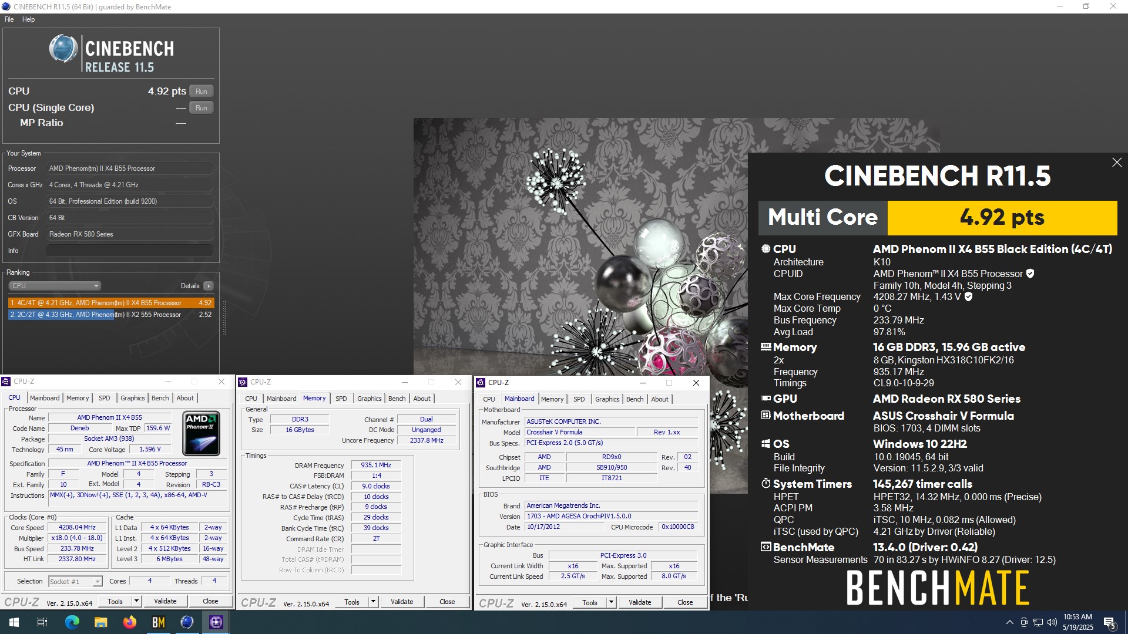Click frequency verified shield icon in BenchMate
This screenshot has width=1128, height=634.
[968, 296]
